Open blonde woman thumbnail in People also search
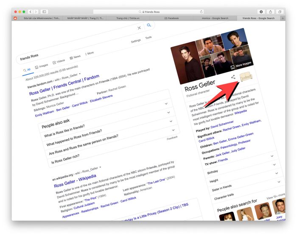The image size is (297, 236). (x=246, y=214)
